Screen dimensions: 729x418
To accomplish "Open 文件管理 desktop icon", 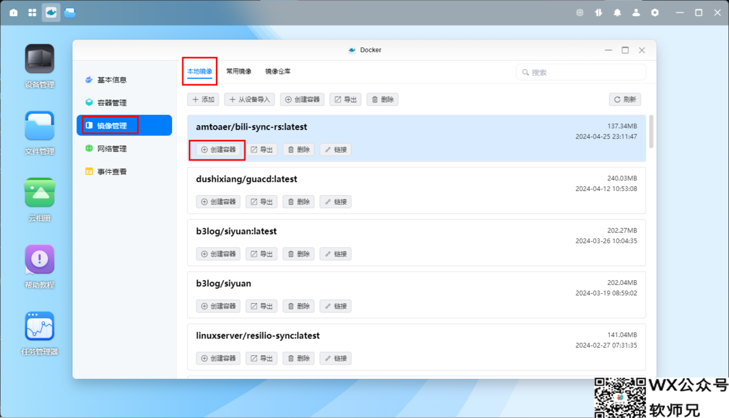I will coord(40,133).
